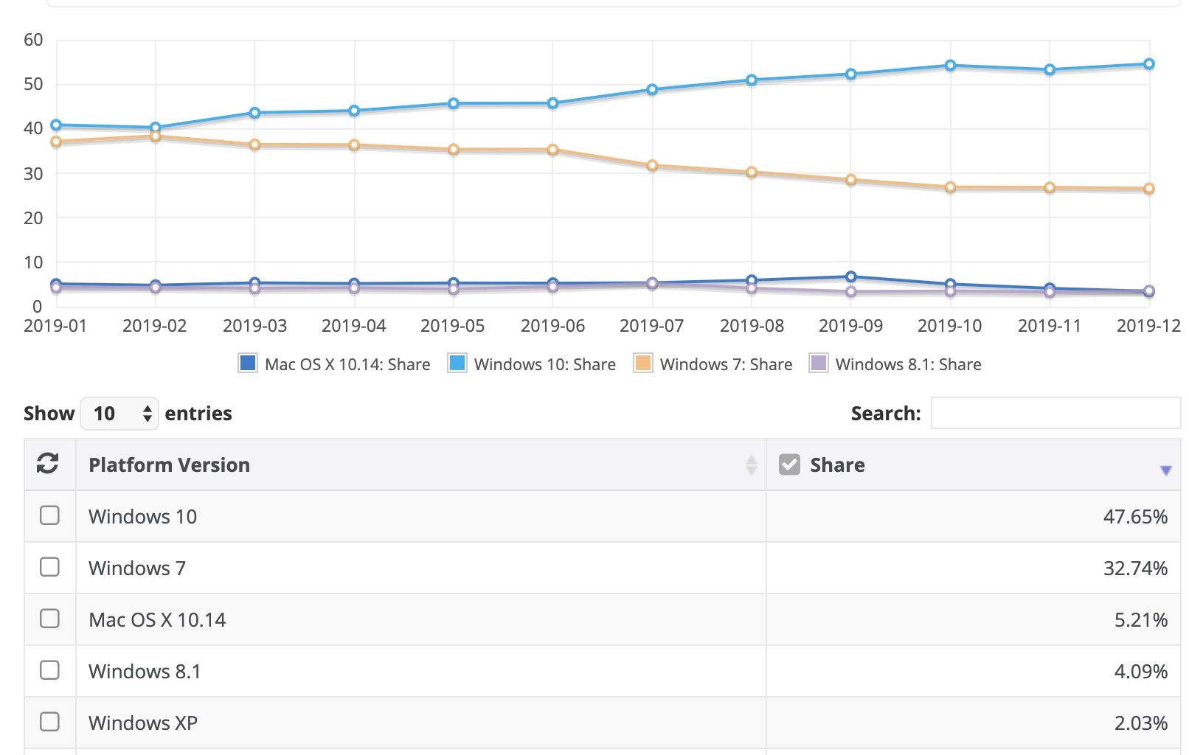Screen dimensions: 1189x755
Task: Enable the Windows XP row checkbox
Action: (49, 722)
